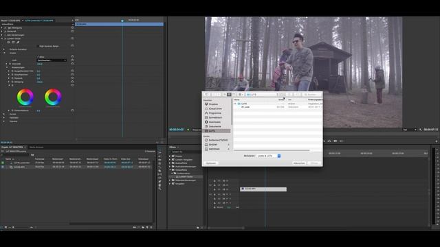Reset the Intensität parameter
Viewport: 440px width, 247px height.
pyautogui.click(x=72, y=64)
